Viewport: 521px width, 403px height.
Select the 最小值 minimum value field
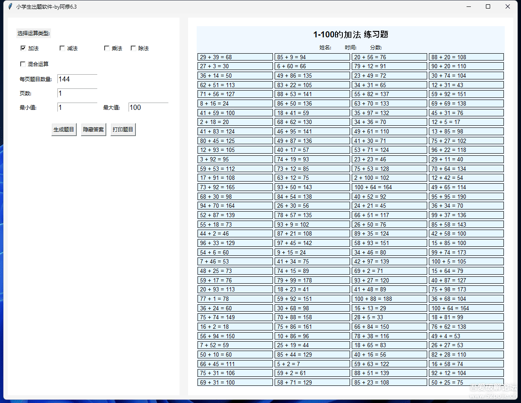click(x=77, y=108)
